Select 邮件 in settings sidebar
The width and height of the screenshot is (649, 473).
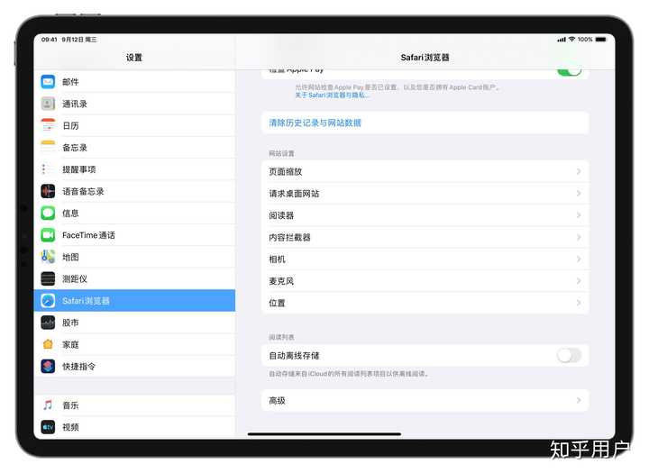coord(134,81)
